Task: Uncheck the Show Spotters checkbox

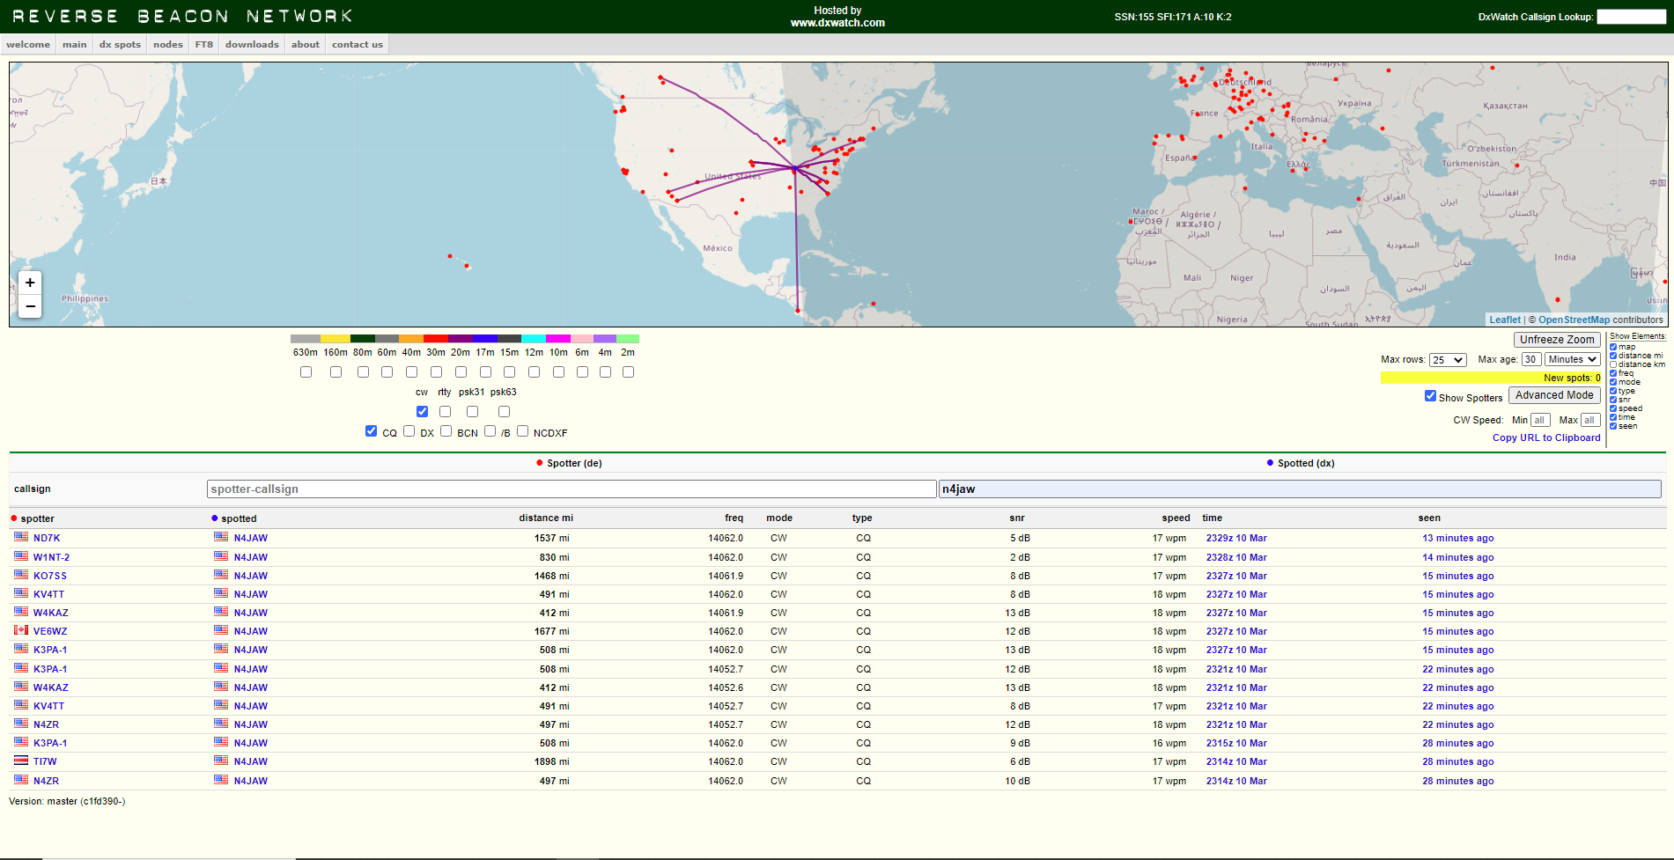Action: tap(1430, 396)
